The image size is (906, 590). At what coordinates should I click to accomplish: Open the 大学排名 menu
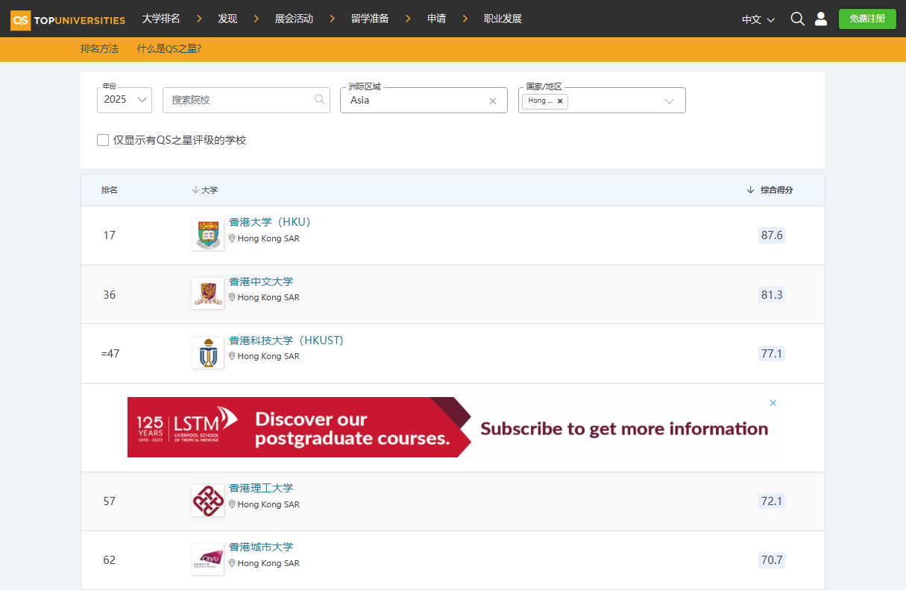click(161, 19)
